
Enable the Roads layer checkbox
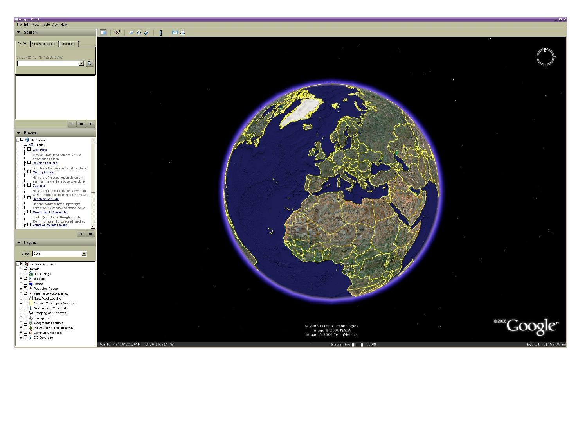[26, 284]
